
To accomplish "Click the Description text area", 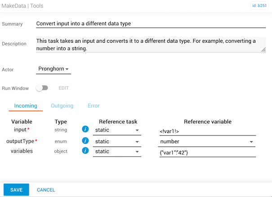I will tap(151, 44).
